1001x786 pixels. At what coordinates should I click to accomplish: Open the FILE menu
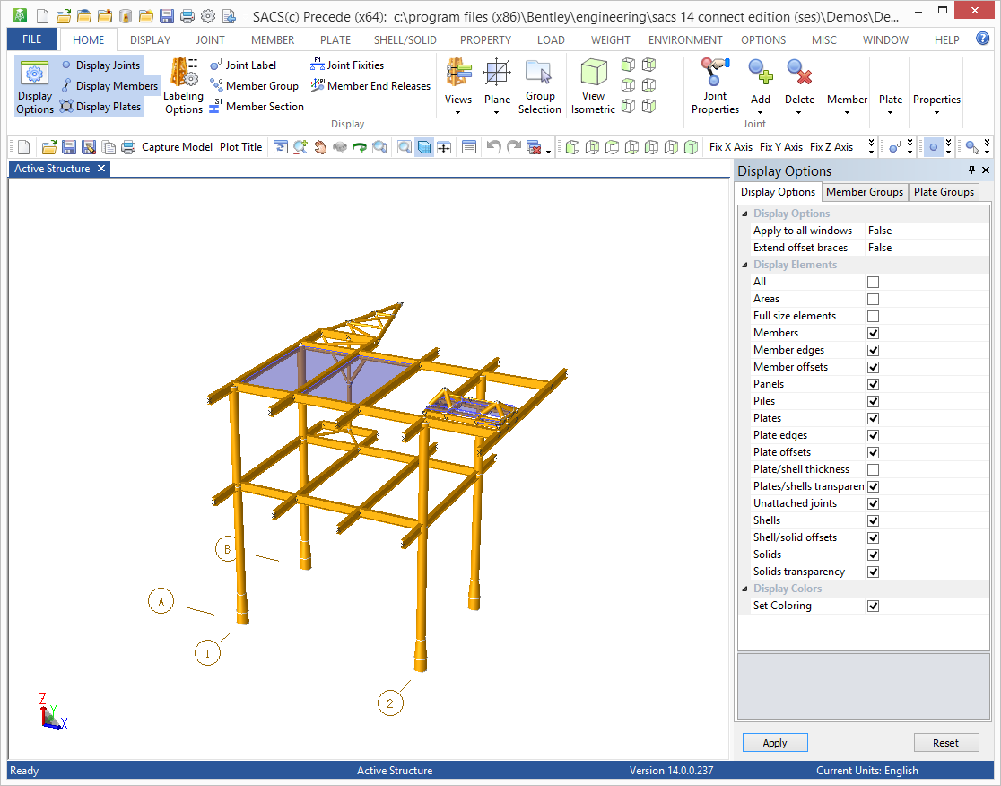click(32, 39)
